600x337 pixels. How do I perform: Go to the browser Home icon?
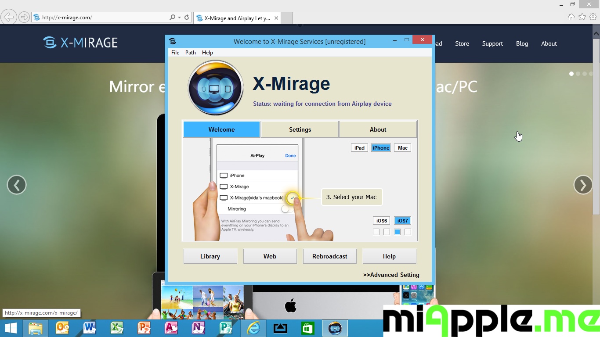[x=571, y=17]
